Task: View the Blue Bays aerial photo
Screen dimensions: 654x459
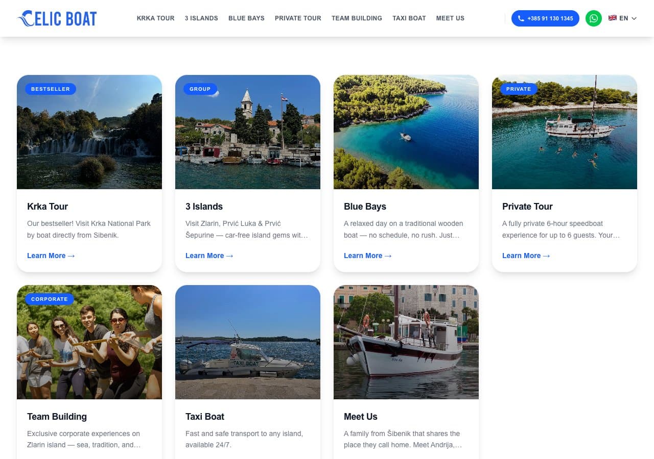Action: pos(406,132)
